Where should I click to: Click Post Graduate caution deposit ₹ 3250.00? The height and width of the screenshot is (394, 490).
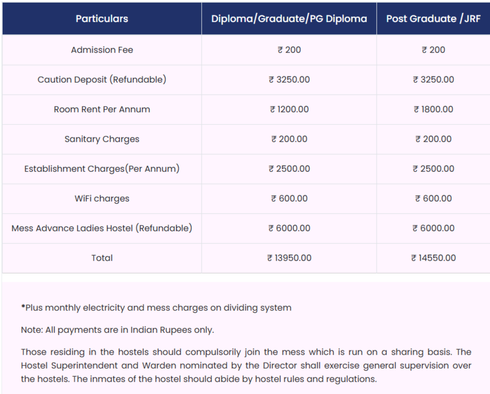click(x=433, y=79)
